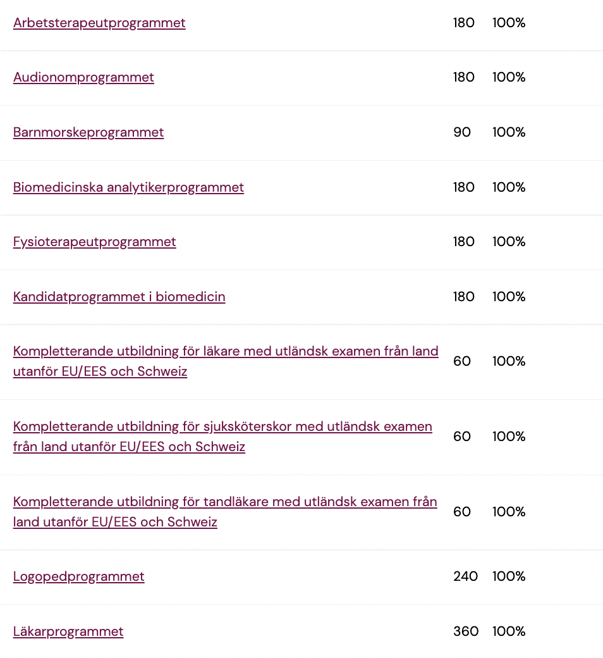This screenshot has width=603, height=658.
Task: Click the 100% value in Kandidatprogrammet row
Action: pyautogui.click(x=509, y=297)
